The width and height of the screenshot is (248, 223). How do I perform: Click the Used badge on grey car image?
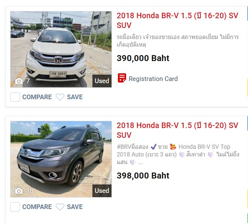(x=102, y=191)
